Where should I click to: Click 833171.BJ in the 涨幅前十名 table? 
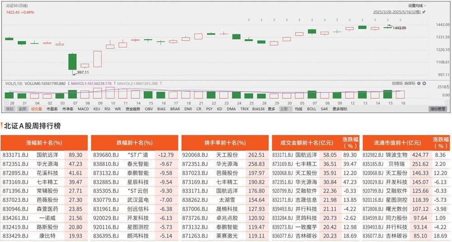(15, 155)
